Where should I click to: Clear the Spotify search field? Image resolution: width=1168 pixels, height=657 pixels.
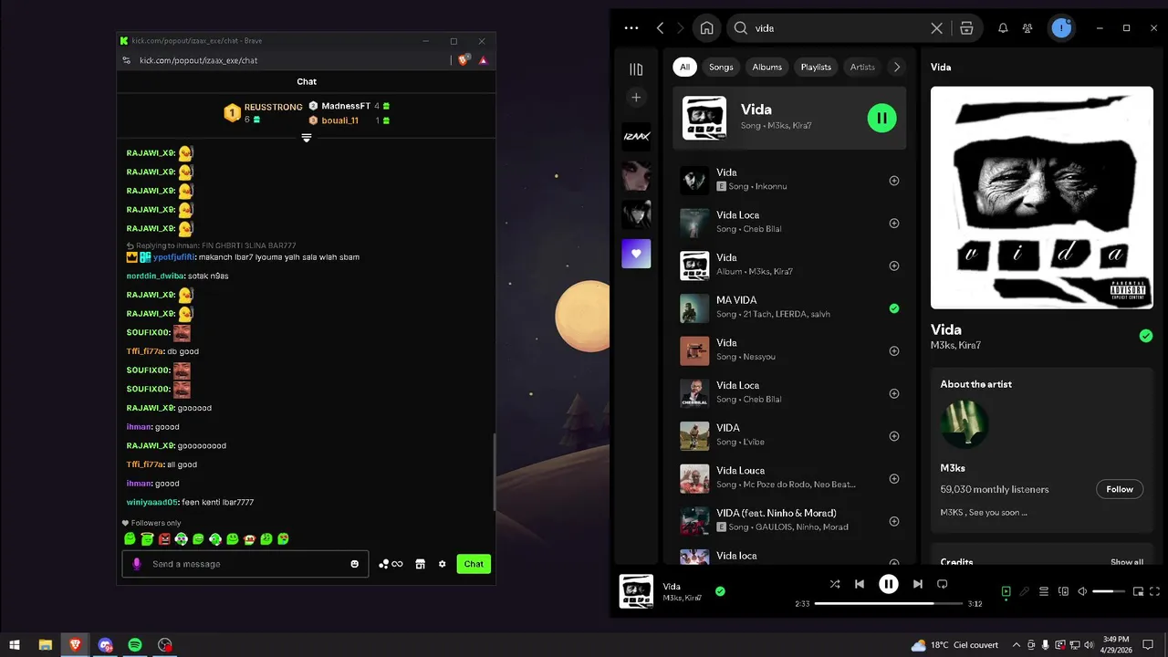pyautogui.click(x=936, y=28)
